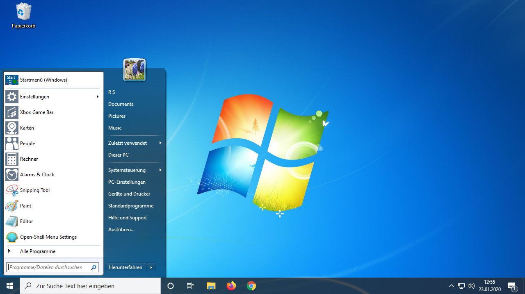Adjust the volume in the system tray
525x294 pixels.
click(x=471, y=286)
